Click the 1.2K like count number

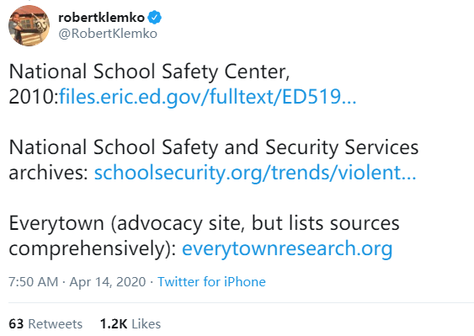coord(114,324)
